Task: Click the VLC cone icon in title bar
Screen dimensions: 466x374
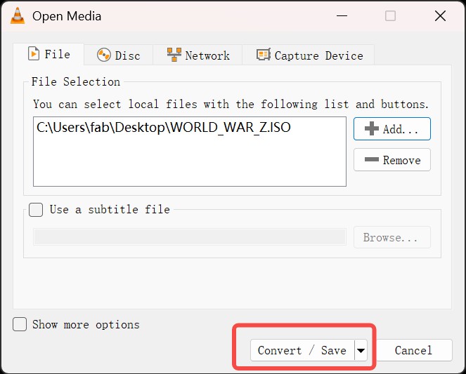Action: [x=18, y=15]
